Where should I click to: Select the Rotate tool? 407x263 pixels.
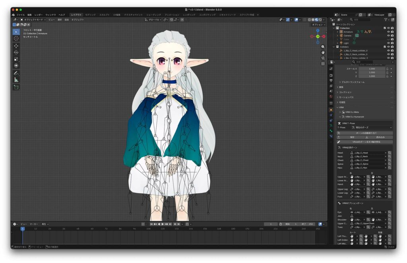[16, 52]
